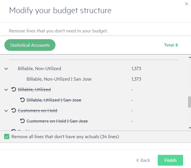Uncheck remove all lines without actuals
The image size is (191, 168).
[x=7, y=136]
